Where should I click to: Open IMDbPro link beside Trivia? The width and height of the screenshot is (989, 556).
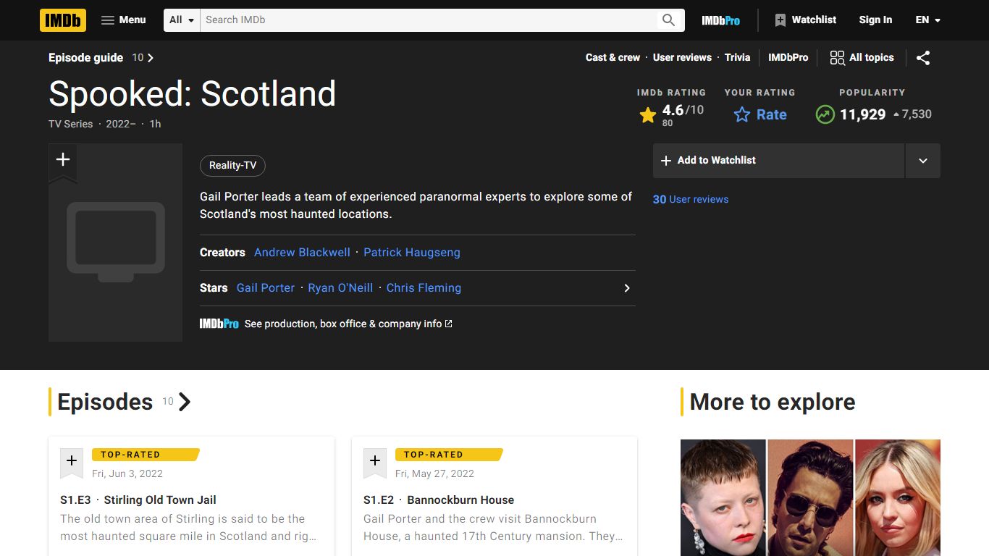[788, 58]
